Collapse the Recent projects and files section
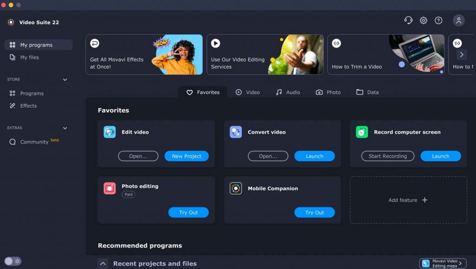The height and width of the screenshot is (269, 476). pos(103,263)
